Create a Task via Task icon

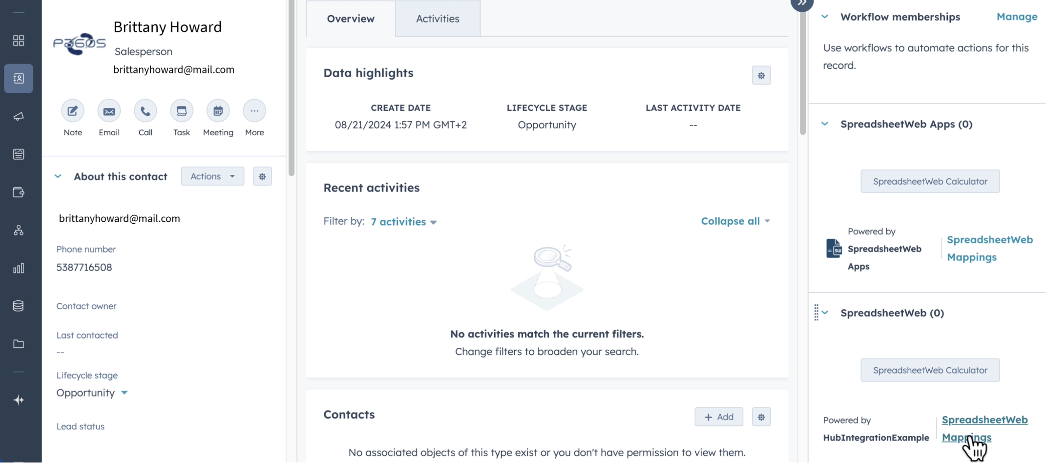pos(182,111)
